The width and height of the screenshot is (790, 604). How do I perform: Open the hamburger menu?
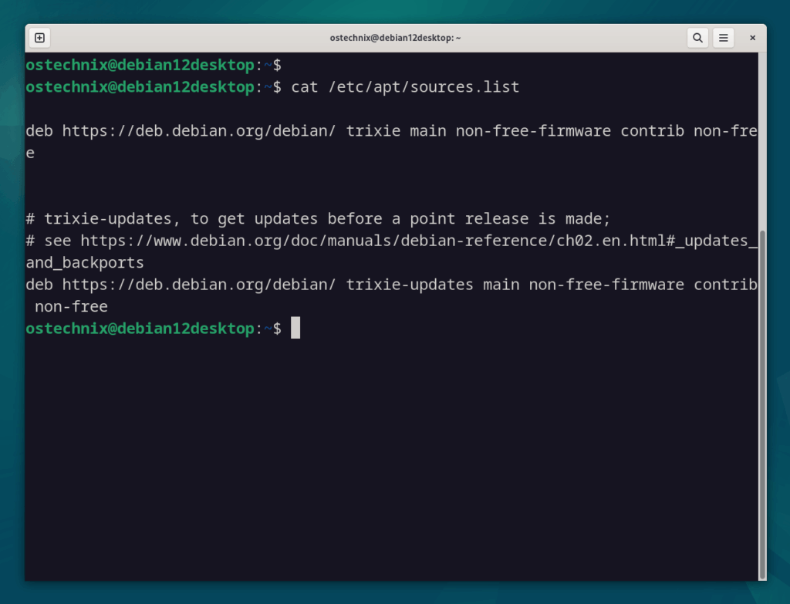[x=724, y=37]
